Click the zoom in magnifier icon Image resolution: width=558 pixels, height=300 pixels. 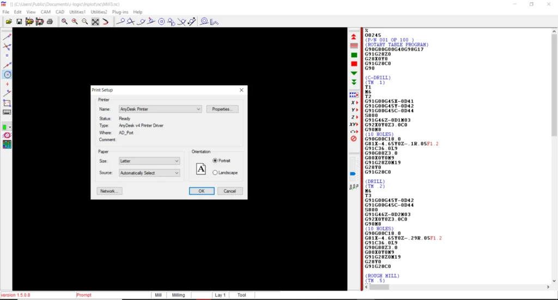coord(75,22)
